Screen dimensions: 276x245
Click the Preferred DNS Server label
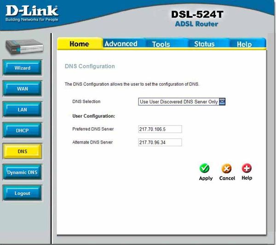point(93,129)
